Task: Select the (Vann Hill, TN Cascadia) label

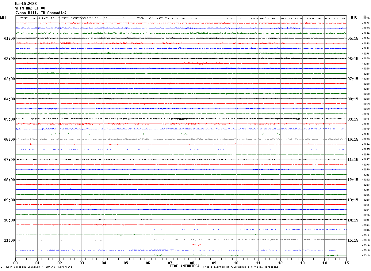Action: (x=41, y=13)
